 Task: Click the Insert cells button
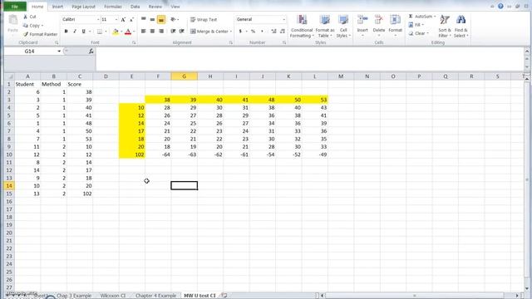pyautogui.click(x=362, y=26)
